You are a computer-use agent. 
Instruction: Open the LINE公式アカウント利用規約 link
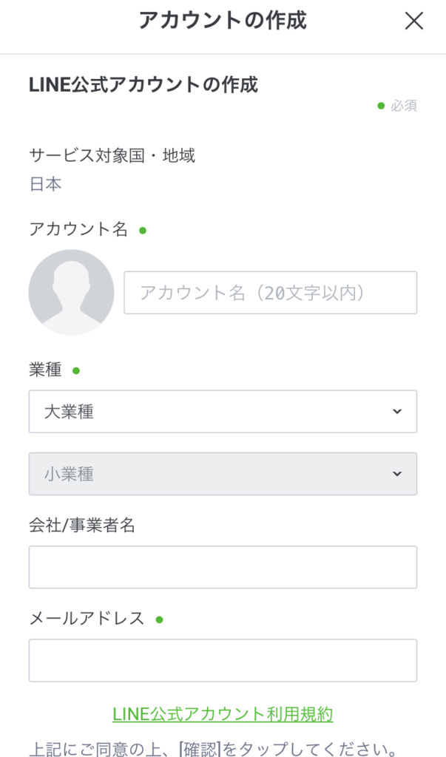click(x=223, y=714)
